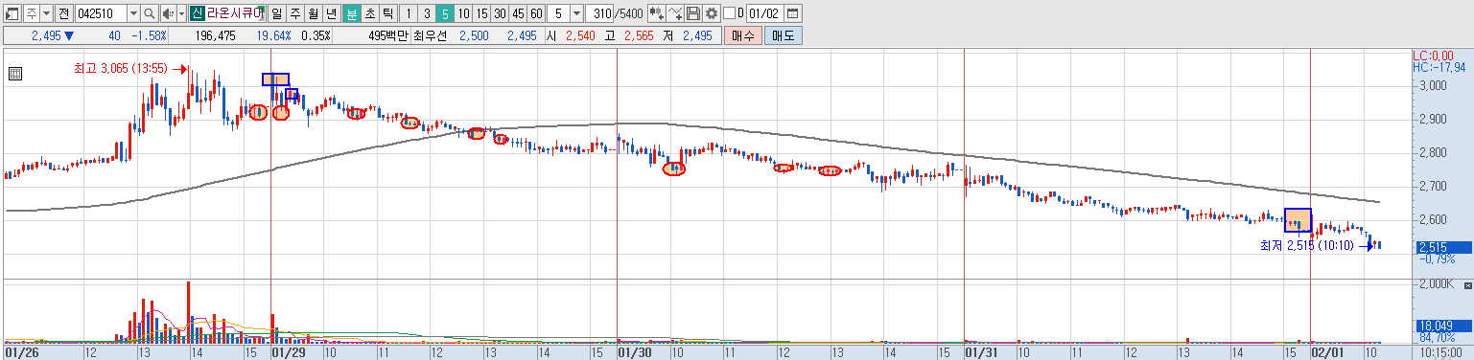Click the 매수 buy button

tap(742, 35)
